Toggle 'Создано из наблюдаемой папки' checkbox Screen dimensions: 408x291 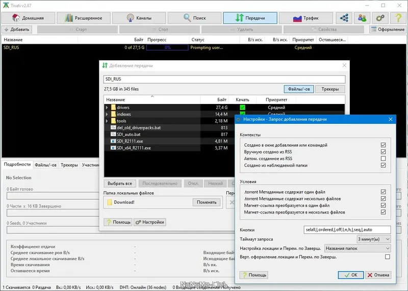click(383, 166)
